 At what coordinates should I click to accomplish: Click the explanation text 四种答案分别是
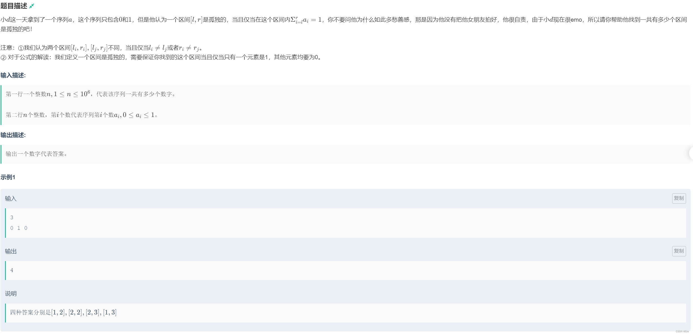(31, 312)
